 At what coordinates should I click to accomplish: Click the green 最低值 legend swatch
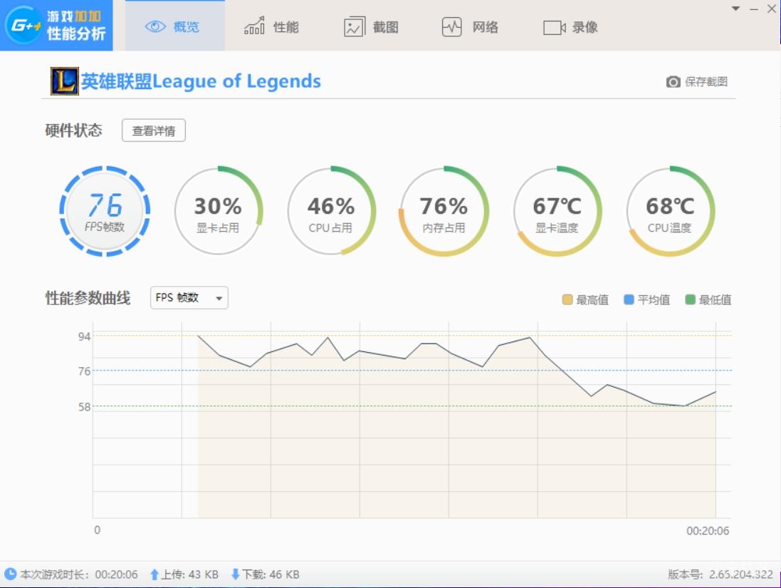tap(690, 300)
